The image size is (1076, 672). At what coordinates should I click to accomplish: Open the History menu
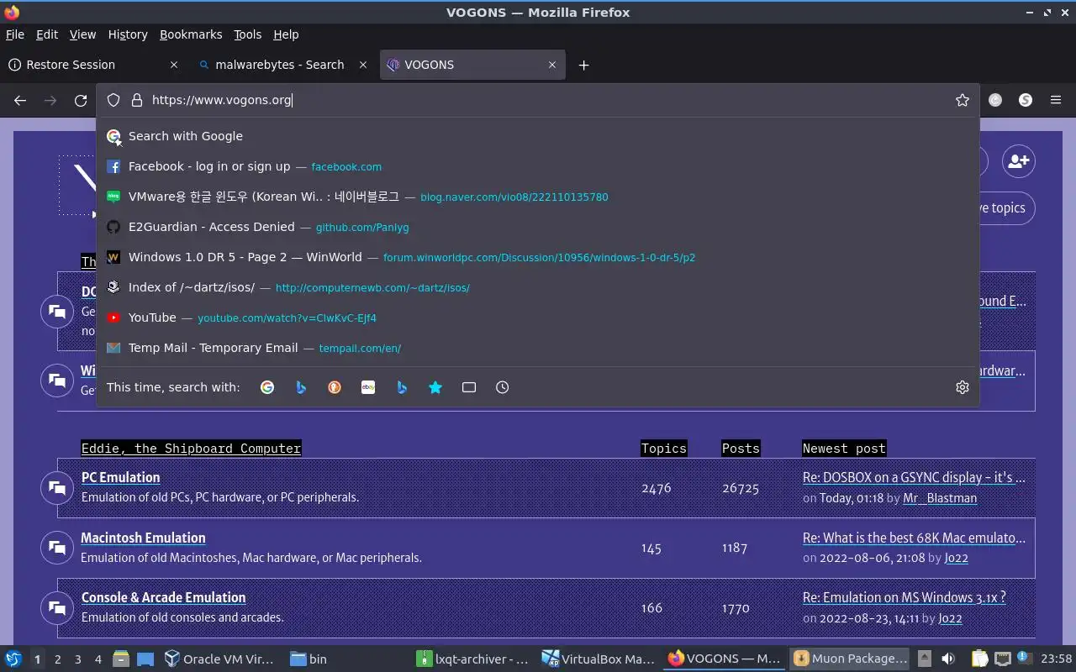pos(128,34)
